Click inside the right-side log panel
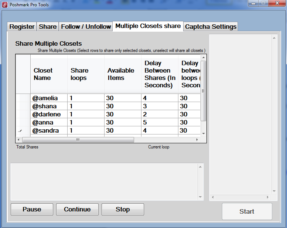 click(x=240, y=115)
